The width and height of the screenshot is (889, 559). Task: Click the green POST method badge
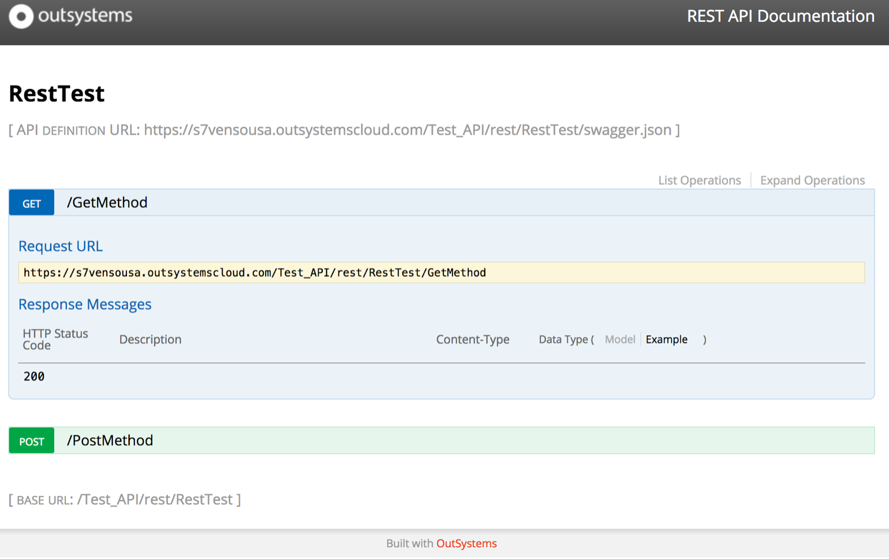point(32,441)
